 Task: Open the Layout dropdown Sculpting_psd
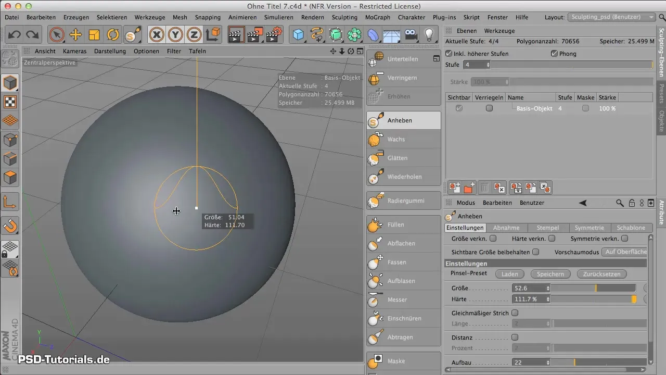click(x=612, y=17)
